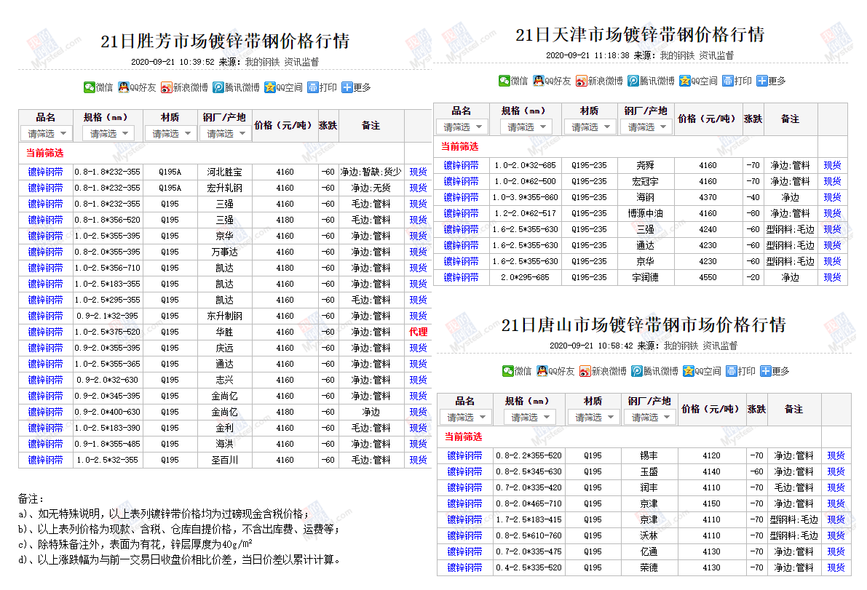Share Shengfang article to Sina Weibo icon

pos(167,87)
